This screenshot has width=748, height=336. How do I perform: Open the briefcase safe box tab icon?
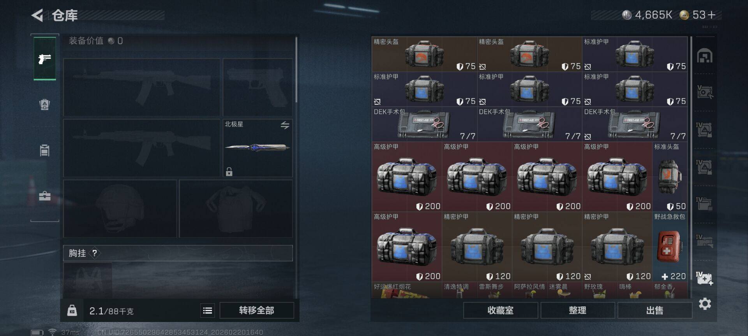tap(45, 196)
